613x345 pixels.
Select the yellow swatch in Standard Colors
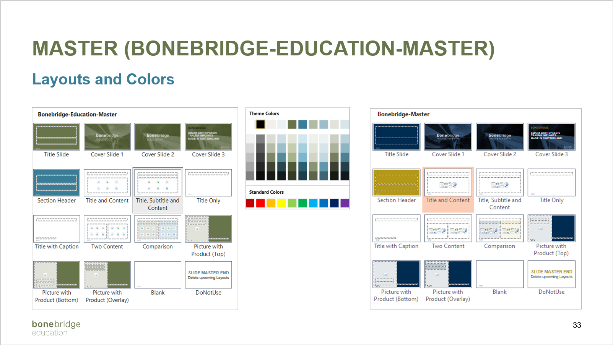click(x=281, y=203)
